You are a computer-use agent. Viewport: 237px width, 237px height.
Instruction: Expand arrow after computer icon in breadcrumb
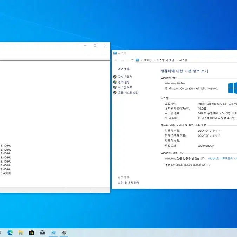point(141,60)
